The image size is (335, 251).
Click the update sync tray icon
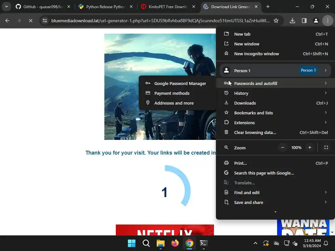pos(266,243)
